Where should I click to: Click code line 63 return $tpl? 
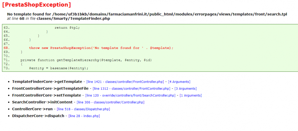point(67,28)
